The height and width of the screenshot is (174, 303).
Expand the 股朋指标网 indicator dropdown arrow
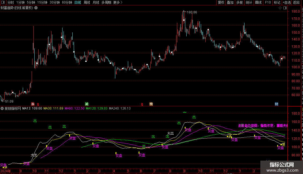2,108
